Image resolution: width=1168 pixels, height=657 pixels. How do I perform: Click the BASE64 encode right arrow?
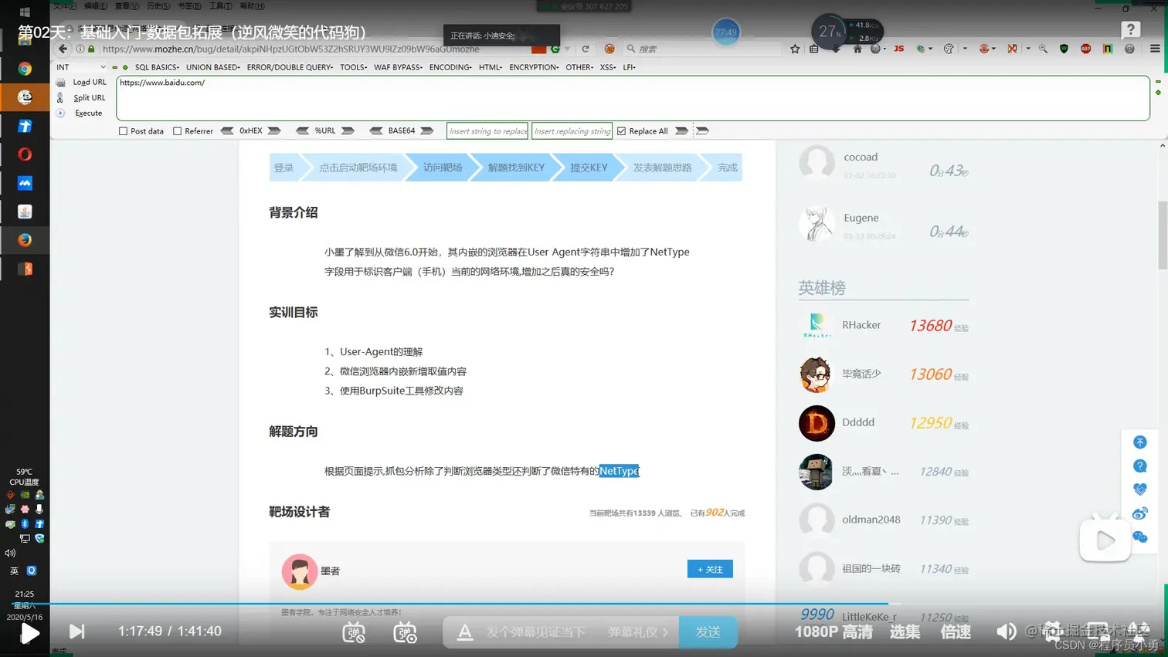(427, 130)
